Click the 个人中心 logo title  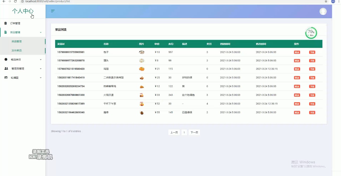pyautogui.click(x=23, y=11)
